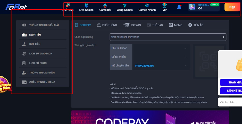The image size is (242, 124).
Task: Select the Thẻ Cào tab
Action: tap(155, 25)
